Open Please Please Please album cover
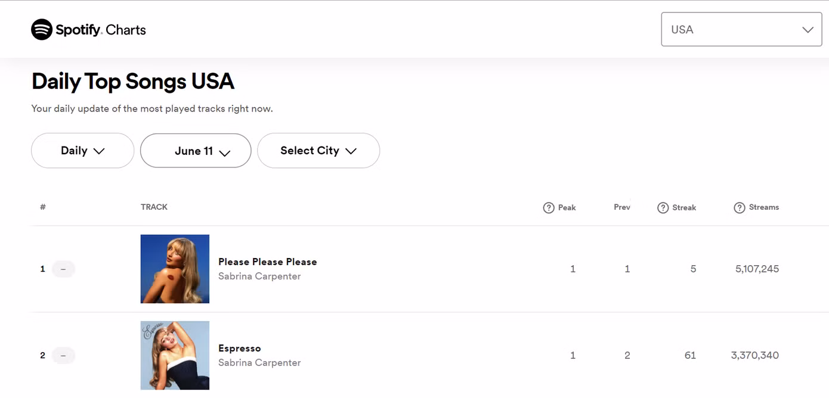The height and width of the screenshot is (398, 829). point(175,269)
